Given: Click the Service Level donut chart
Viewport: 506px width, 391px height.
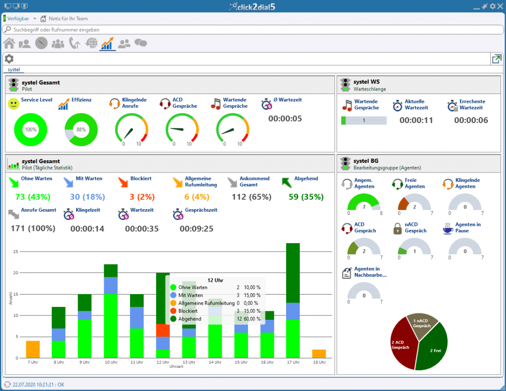Looking at the screenshot, I should [31, 130].
